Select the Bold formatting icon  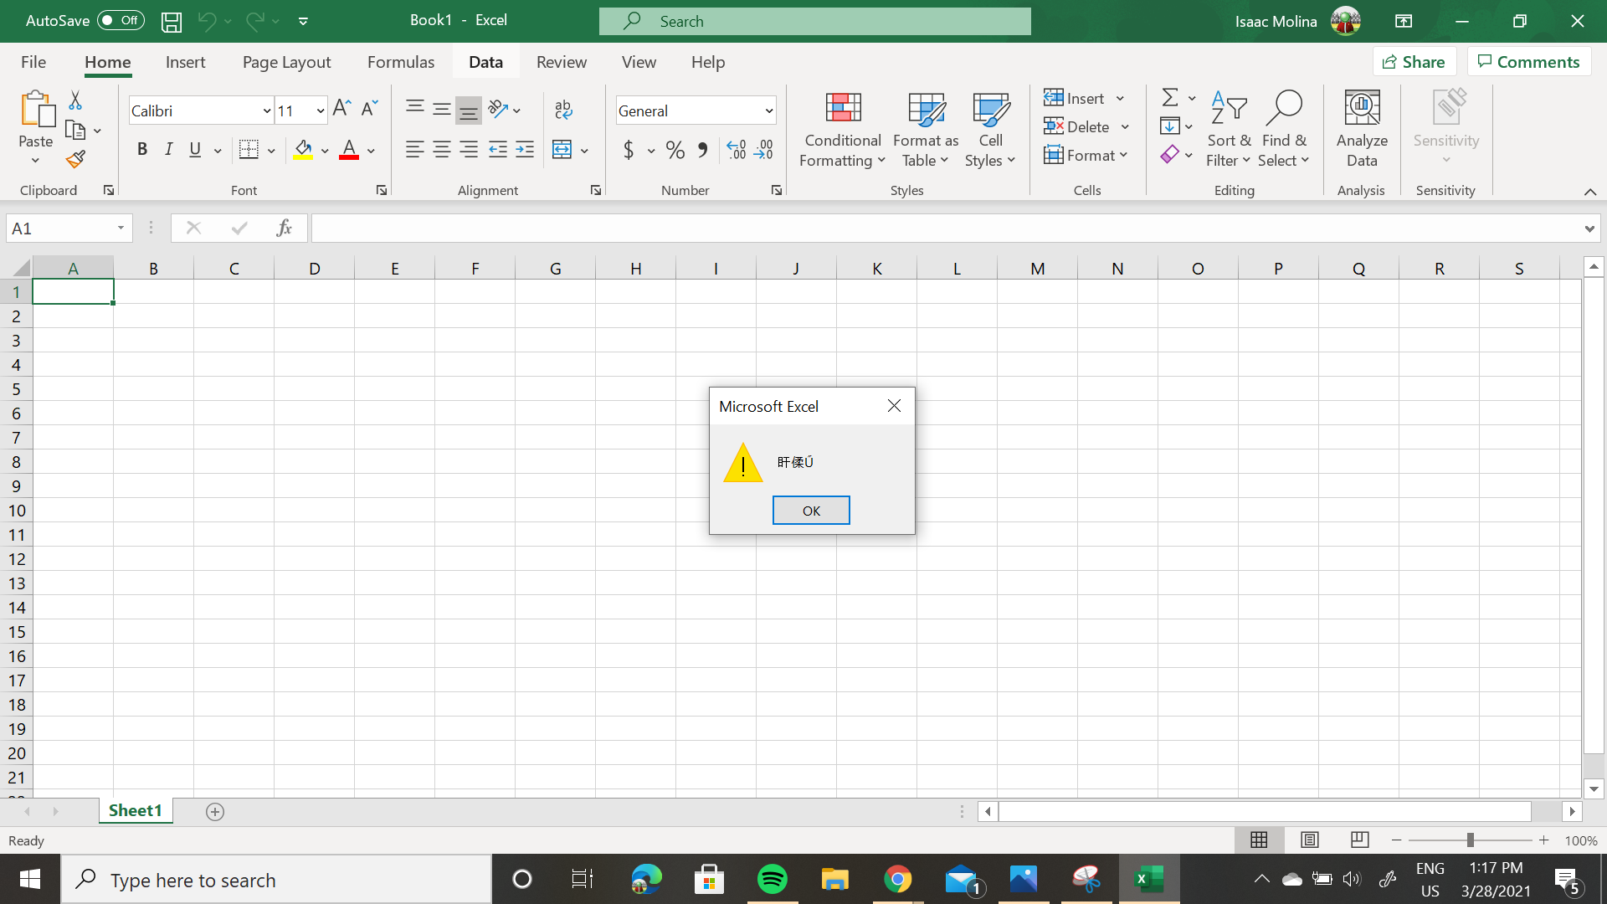pos(142,149)
